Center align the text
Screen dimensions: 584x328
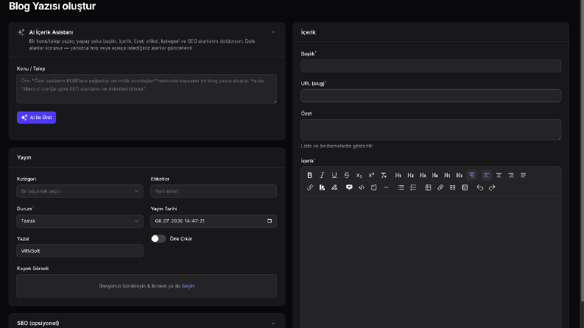[499, 175]
